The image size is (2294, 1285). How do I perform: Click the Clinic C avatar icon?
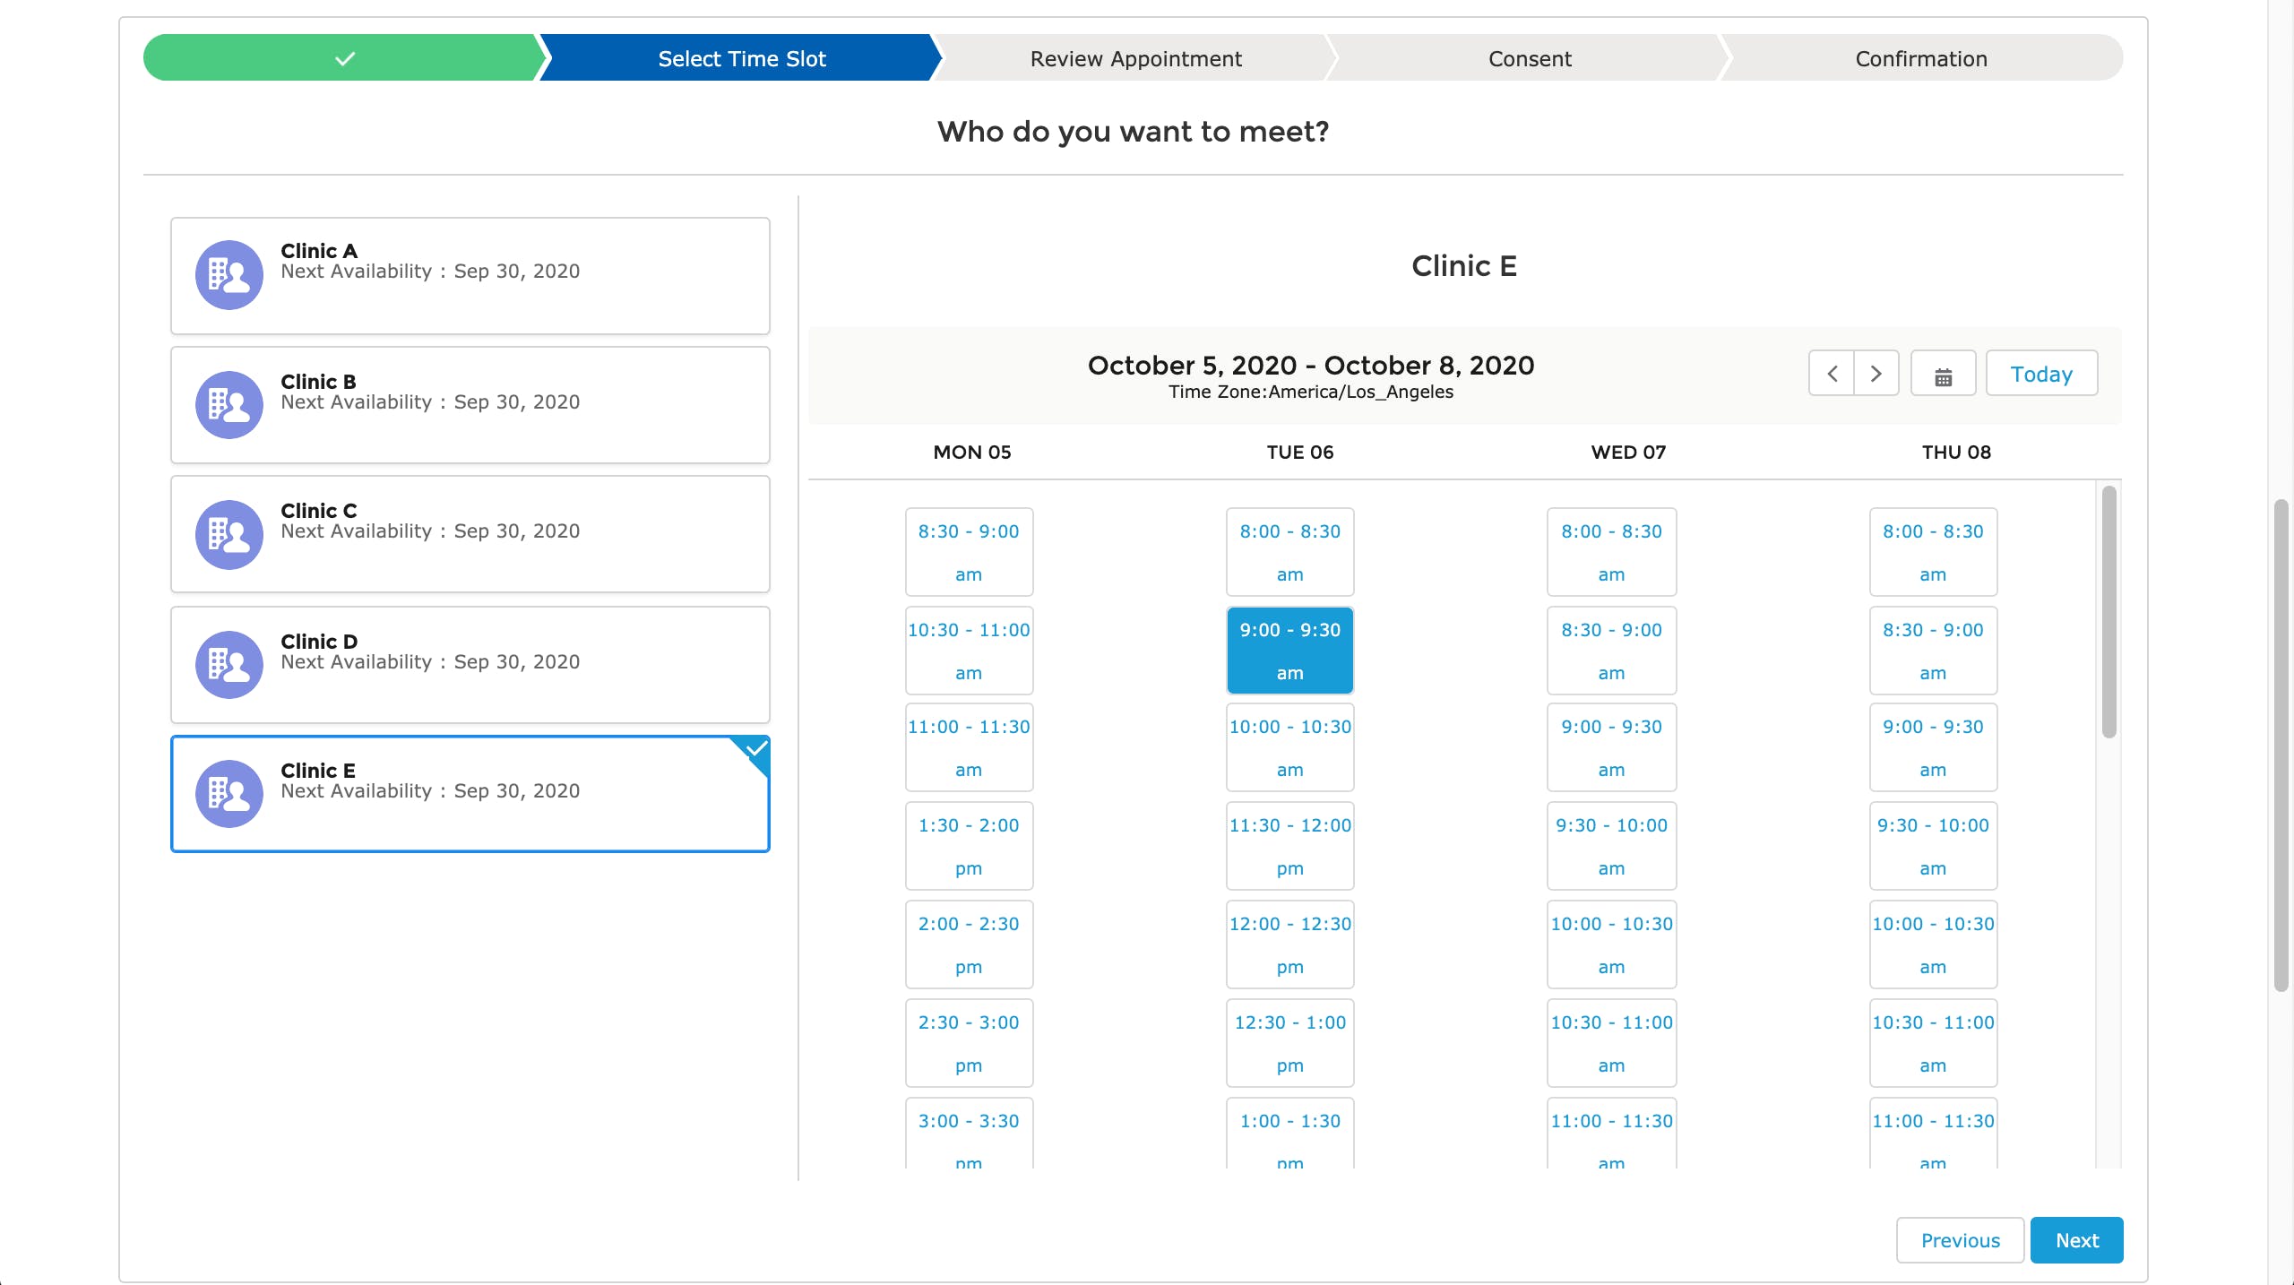pyautogui.click(x=229, y=535)
